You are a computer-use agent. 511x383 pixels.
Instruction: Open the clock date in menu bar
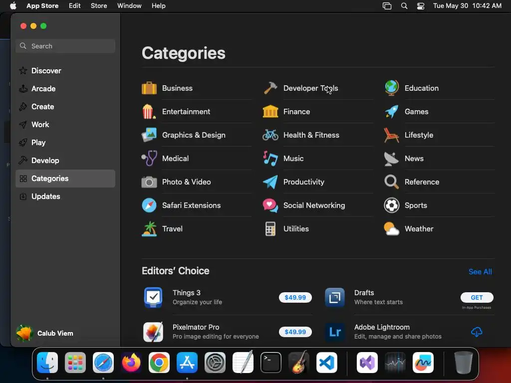[x=467, y=6]
